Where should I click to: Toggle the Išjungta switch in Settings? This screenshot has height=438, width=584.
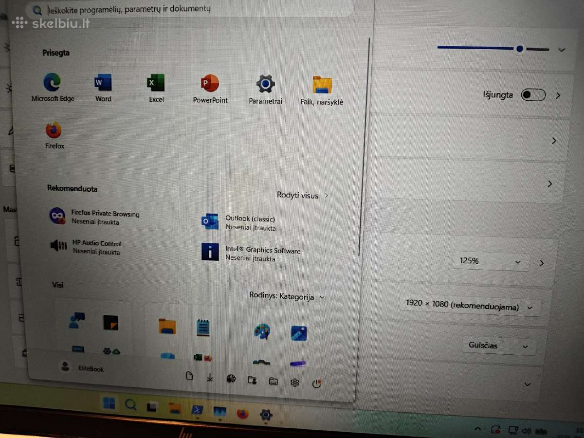pos(533,95)
